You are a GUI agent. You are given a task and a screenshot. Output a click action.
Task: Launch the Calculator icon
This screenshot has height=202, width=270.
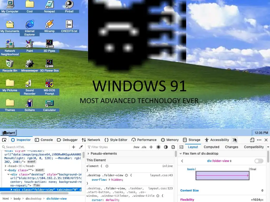click(49, 105)
